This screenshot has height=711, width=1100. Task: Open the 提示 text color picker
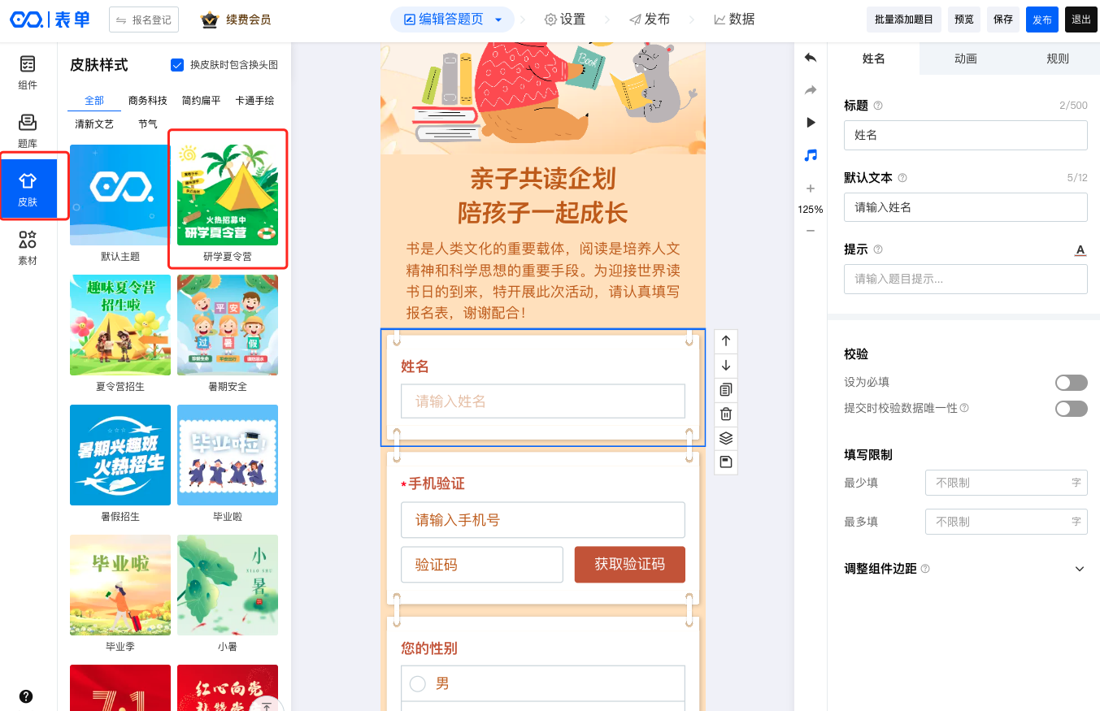[x=1080, y=250]
